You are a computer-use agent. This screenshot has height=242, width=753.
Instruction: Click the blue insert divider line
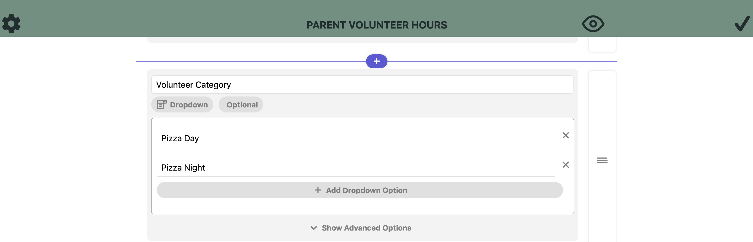coord(251,61)
